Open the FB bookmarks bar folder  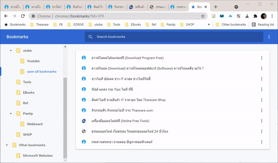(x=58, y=24)
